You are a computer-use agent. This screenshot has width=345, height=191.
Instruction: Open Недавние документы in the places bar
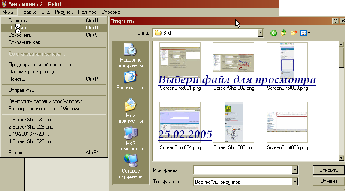pos(131,56)
